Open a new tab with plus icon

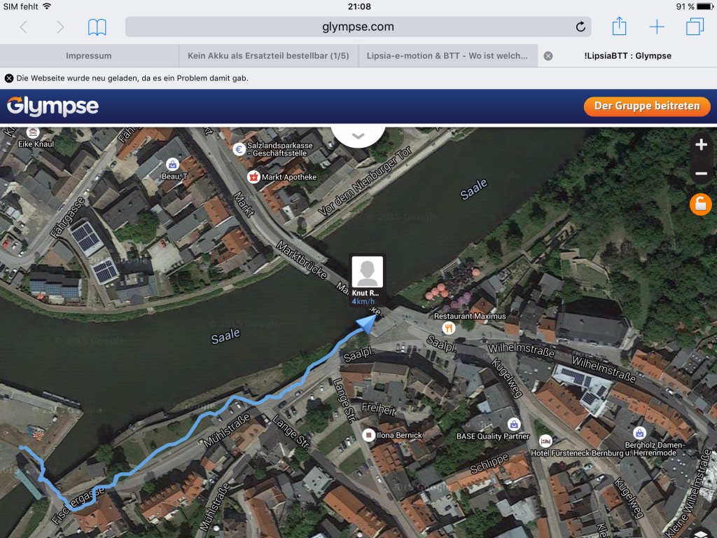(657, 27)
